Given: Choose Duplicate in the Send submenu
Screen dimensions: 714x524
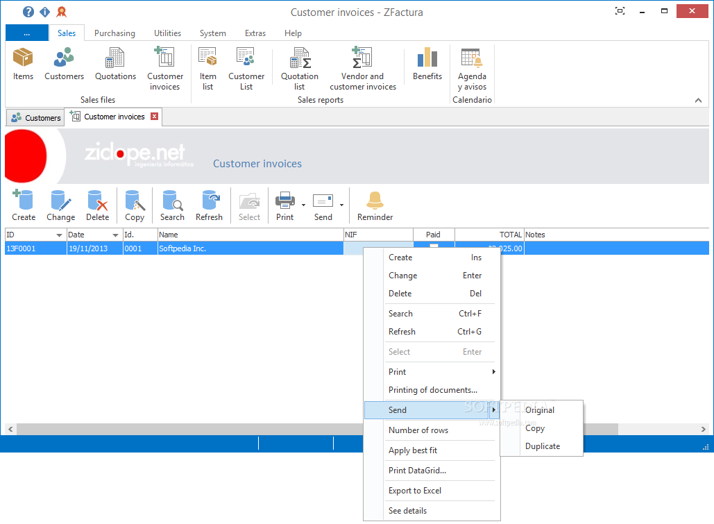Looking at the screenshot, I should tap(541, 446).
